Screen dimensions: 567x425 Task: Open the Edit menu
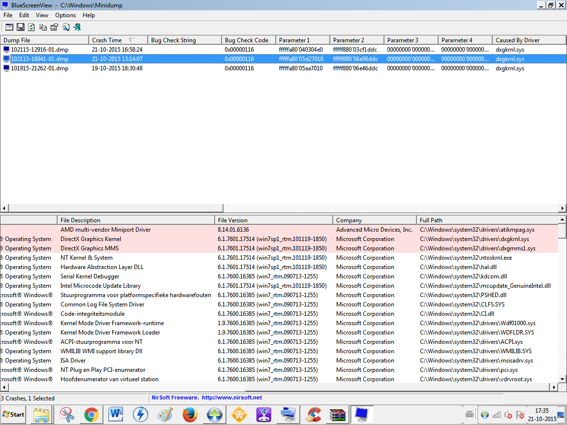pos(24,15)
